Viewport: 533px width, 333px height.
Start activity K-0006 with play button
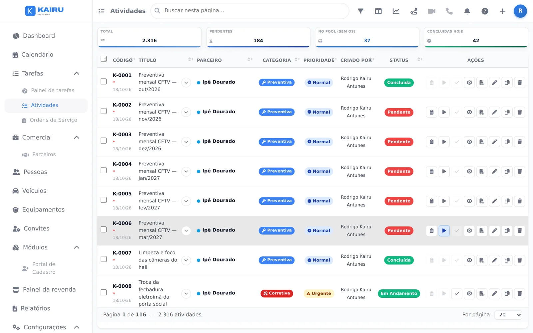tap(444, 230)
